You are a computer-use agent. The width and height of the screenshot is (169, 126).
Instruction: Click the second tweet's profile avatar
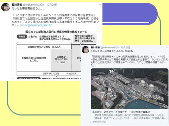pos(85,50)
